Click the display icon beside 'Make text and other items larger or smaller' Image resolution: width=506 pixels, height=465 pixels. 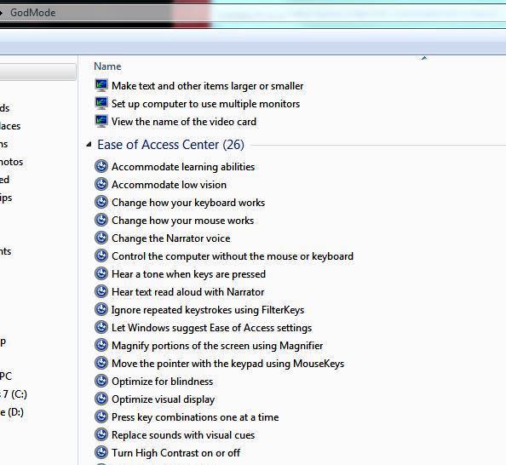[101, 85]
